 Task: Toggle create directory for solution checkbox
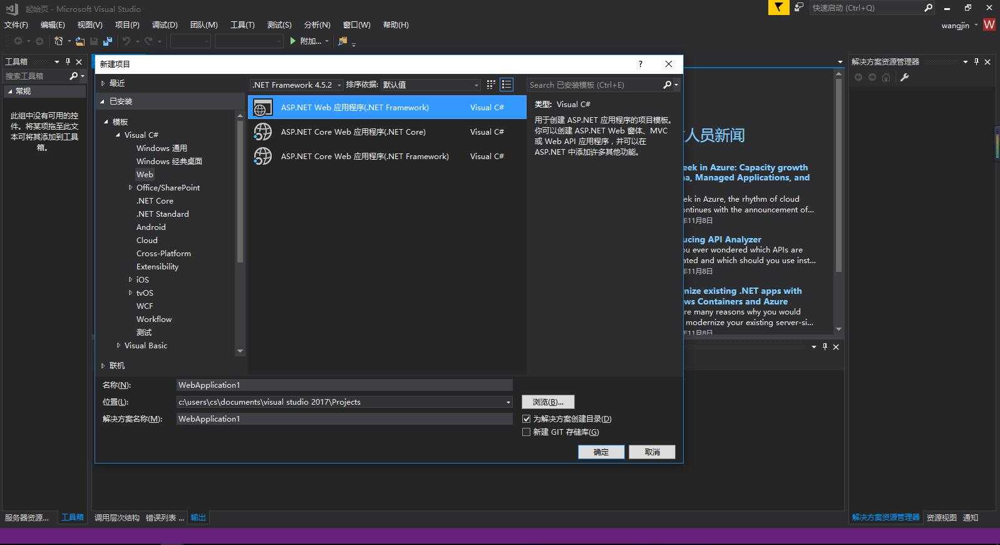click(526, 418)
